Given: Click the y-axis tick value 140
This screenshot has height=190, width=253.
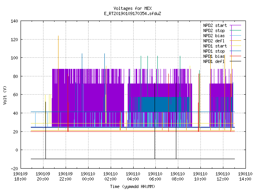Looking at the screenshot, I should (x=14, y=21).
